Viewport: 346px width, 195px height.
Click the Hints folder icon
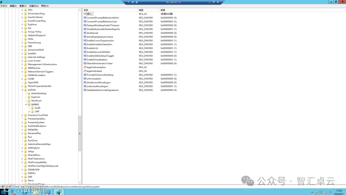pos(25,39)
